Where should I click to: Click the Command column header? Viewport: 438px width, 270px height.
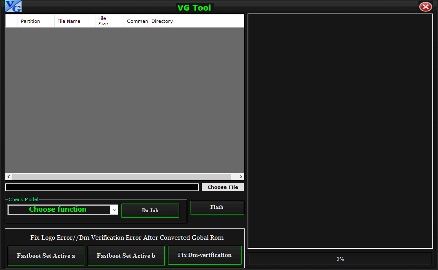pyautogui.click(x=136, y=21)
